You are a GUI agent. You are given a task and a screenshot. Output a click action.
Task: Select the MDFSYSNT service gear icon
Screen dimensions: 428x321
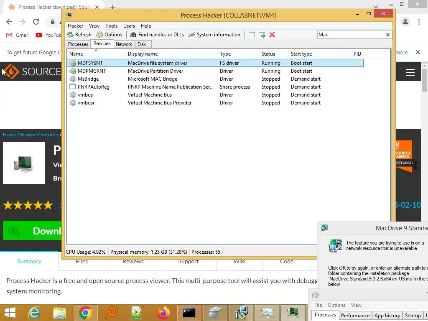pos(73,63)
